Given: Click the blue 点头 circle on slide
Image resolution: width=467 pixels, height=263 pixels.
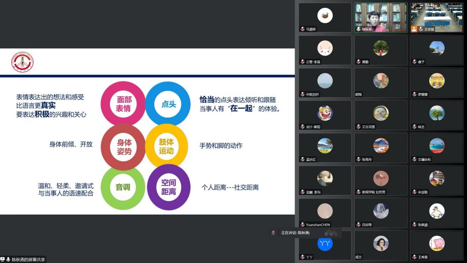Looking at the screenshot, I should [x=168, y=104].
